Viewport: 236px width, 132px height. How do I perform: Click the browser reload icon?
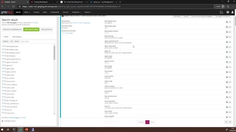[x=13, y=7]
